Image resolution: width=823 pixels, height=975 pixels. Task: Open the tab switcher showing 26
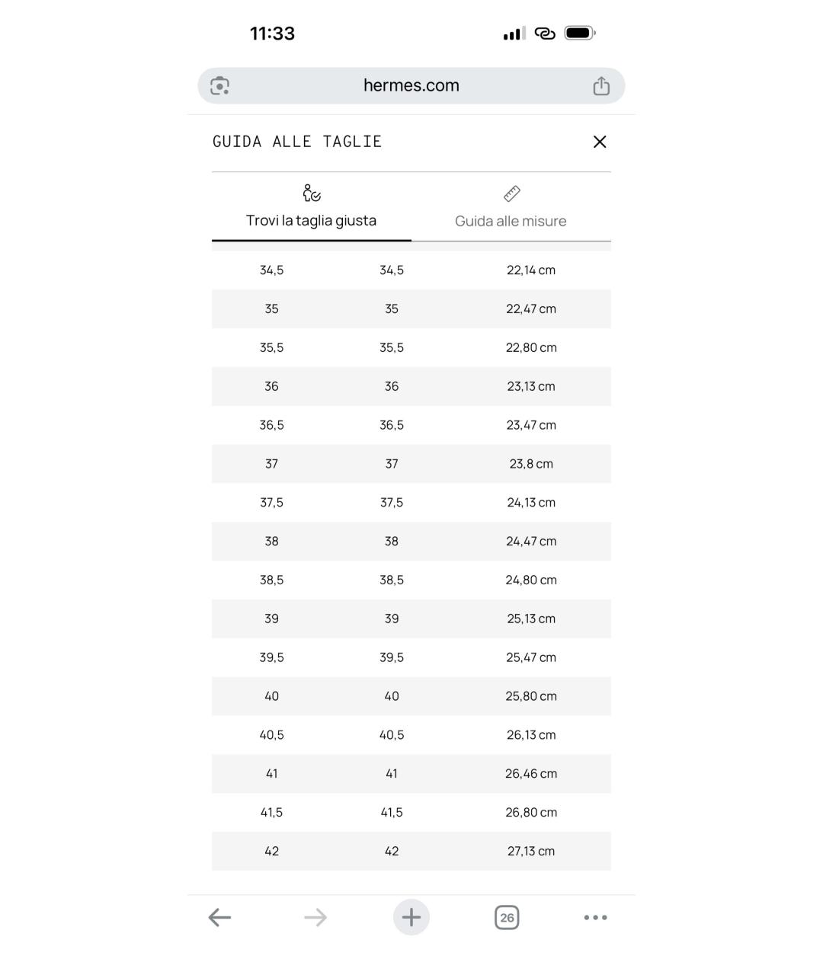507,917
